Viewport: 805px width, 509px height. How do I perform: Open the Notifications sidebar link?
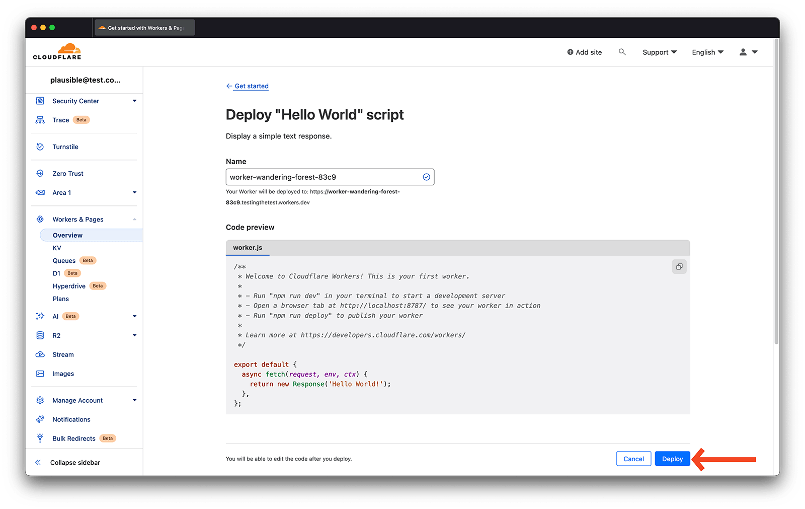pyautogui.click(x=71, y=419)
